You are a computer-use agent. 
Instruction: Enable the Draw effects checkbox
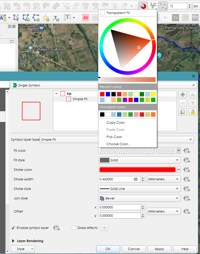(74, 228)
